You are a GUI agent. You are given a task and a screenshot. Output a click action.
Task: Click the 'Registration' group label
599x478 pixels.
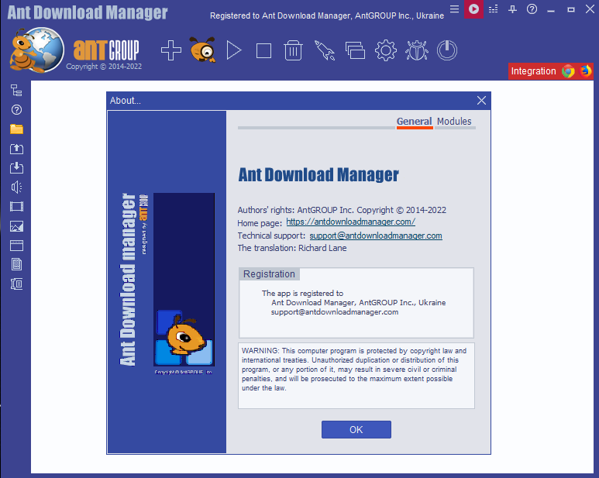[269, 274]
